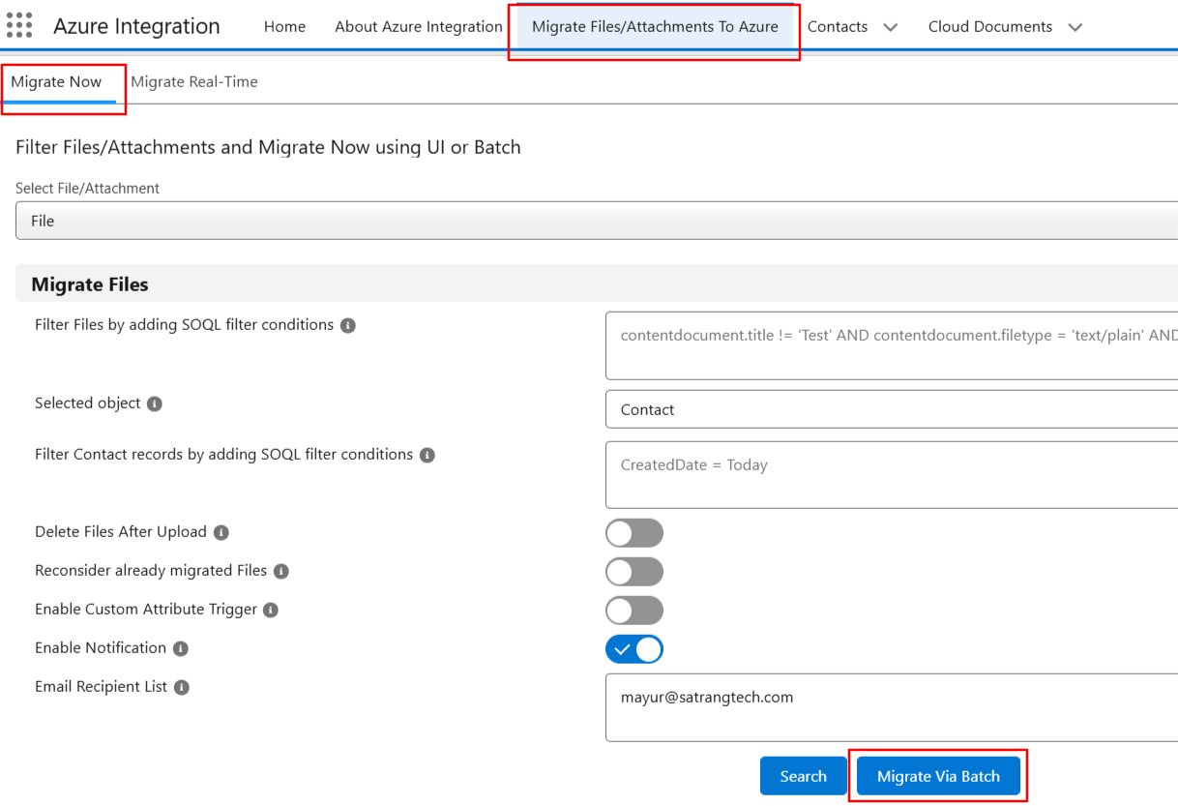1178x806 pixels.
Task: Focus the Filter Contact records text area
Action: click(892, 474)
